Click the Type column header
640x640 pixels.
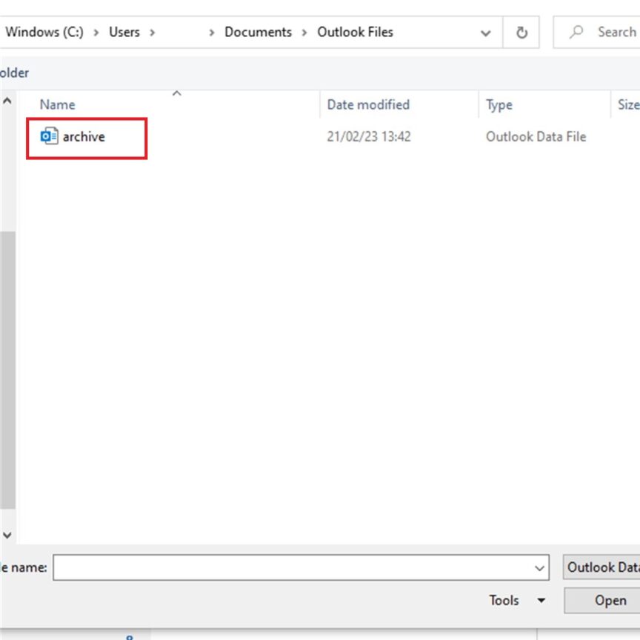click(x=499, y=104)
